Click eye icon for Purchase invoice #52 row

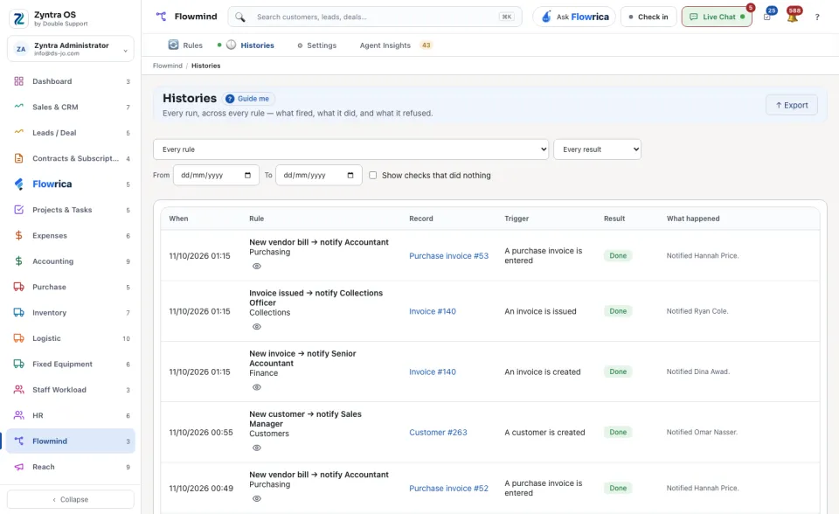[257, 498]
